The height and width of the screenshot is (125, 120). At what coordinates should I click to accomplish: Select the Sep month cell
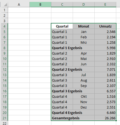[x=84, y=86]
